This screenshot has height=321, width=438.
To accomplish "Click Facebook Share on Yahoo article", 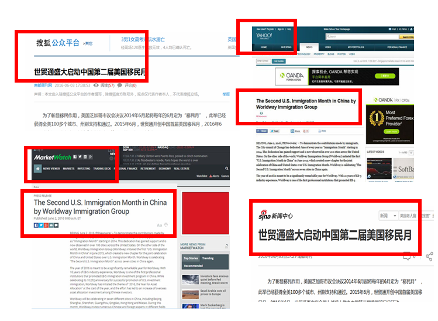I will [x=262, y=131].
